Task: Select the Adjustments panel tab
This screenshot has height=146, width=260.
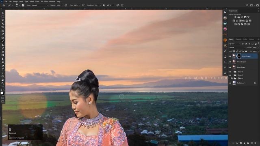Action: (233, 11)
